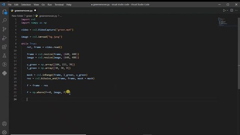Open the Extensions view
Image resolution: width=240 pixels, height=135 pixels.
4,47
